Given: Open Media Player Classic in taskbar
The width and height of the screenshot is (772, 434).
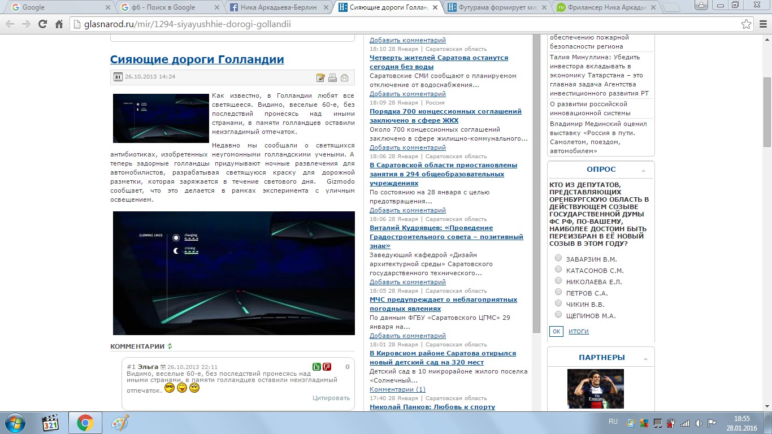Looking at the screenshot, I should (x=51, y=423).
